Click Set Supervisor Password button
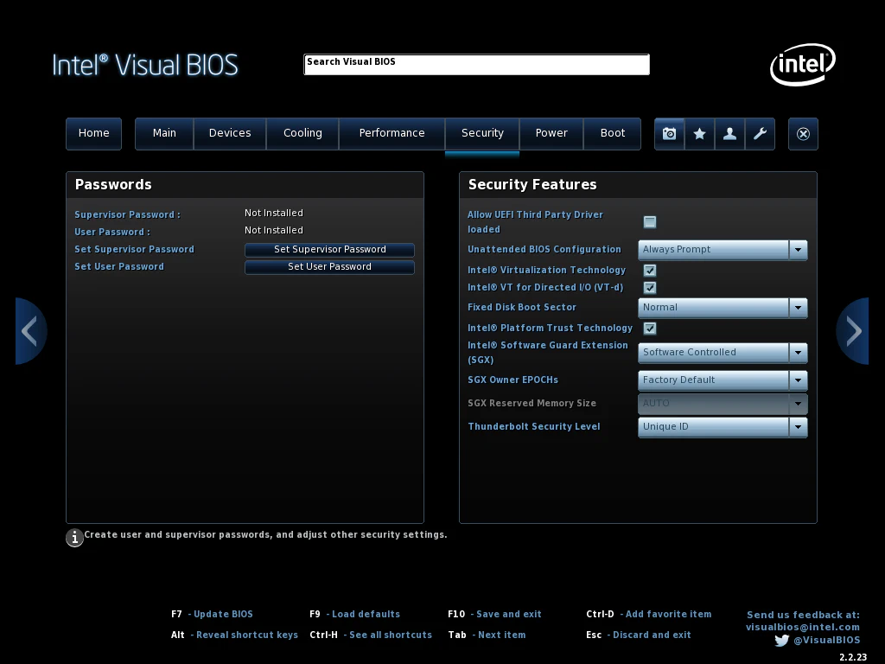The width and height of the screenshot is (885, 664). [x=329, y=250]
